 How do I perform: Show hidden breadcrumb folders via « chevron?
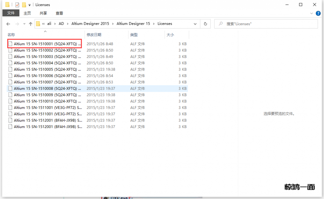(43, 24)
